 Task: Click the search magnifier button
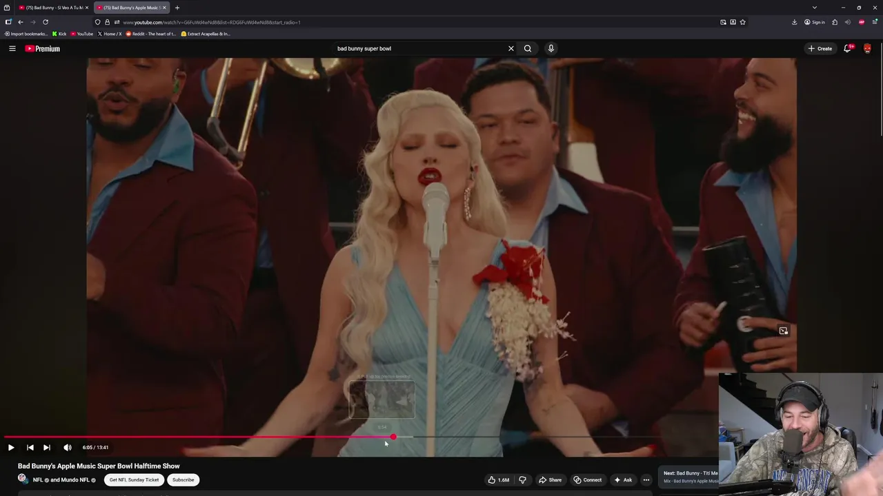point(528,48)
